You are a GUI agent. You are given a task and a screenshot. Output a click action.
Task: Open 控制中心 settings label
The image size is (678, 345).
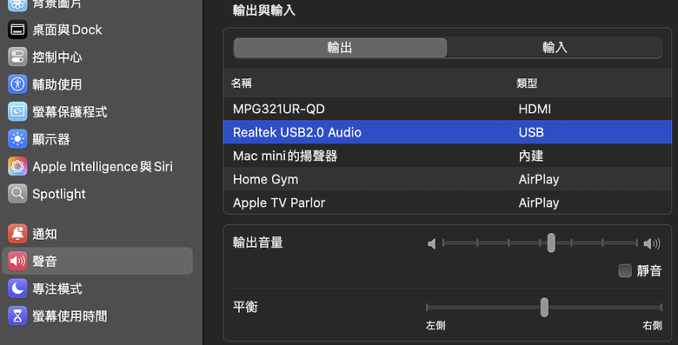57,56
